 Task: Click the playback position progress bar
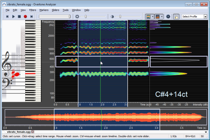[55, 16]
